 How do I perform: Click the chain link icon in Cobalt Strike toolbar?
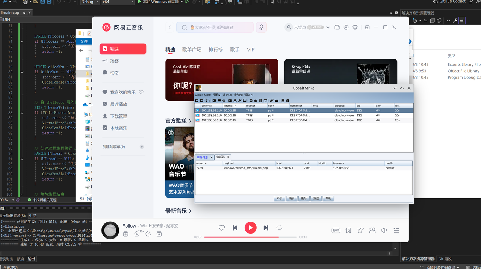[x=272, y=100]
